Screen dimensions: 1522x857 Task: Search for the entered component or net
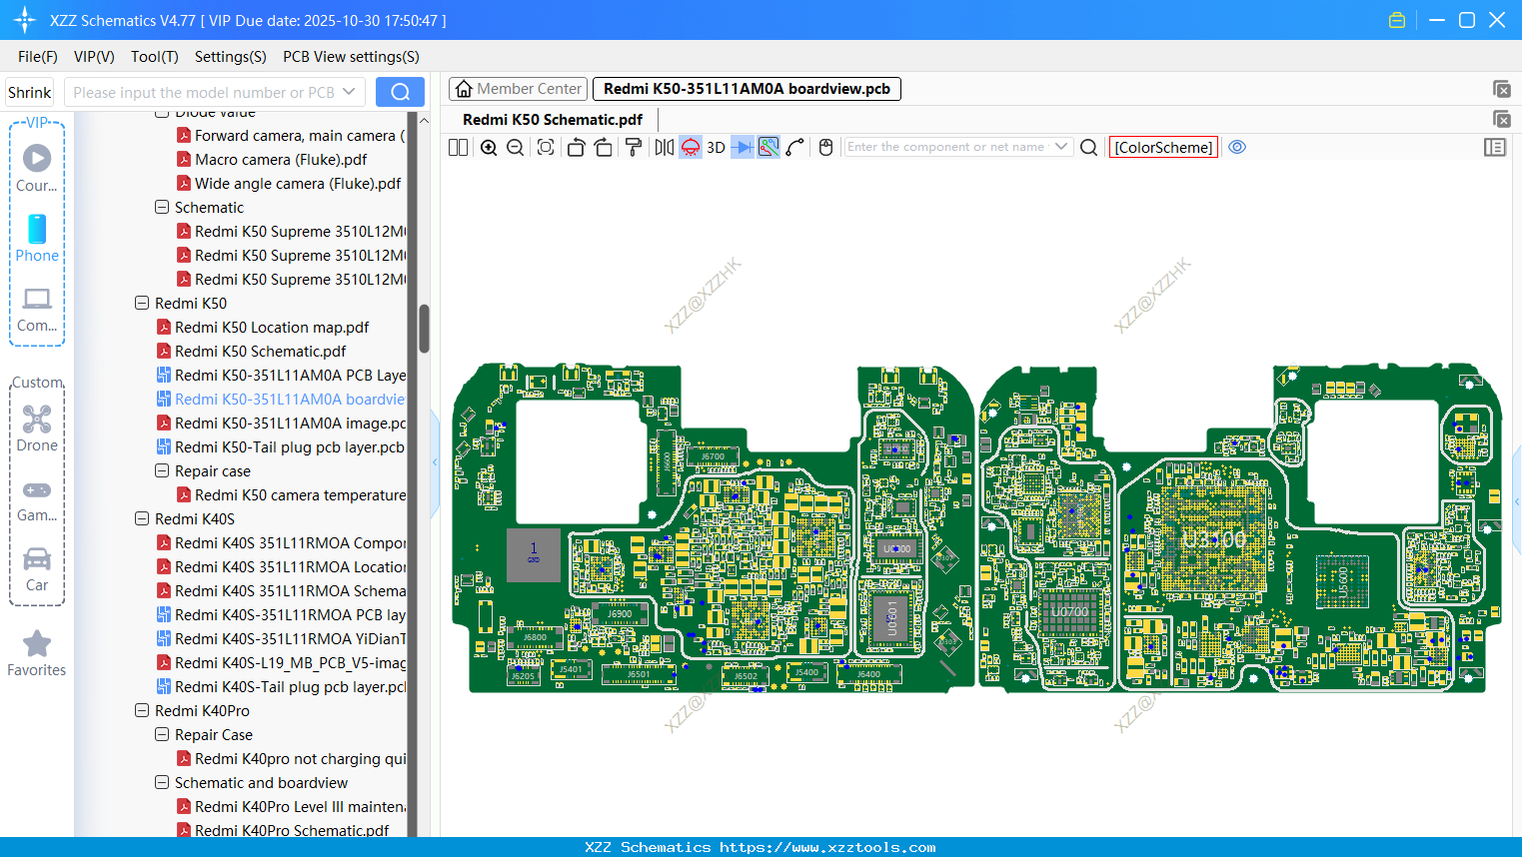pos(1089,148)
